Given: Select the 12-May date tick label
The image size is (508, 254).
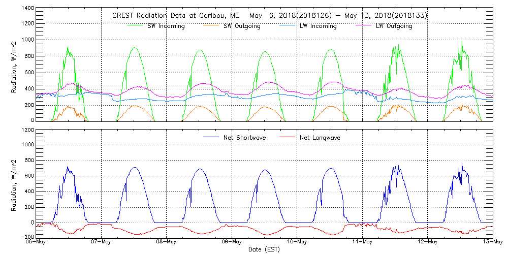Looking at the screenshot, I should click(427, 242).
